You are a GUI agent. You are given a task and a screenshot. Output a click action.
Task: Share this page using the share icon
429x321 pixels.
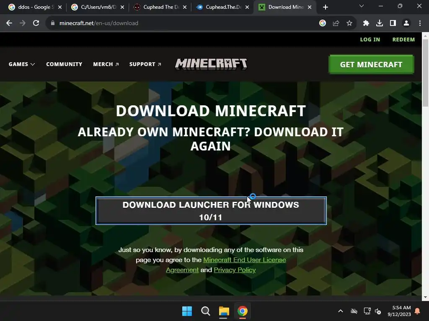(336, 23)
